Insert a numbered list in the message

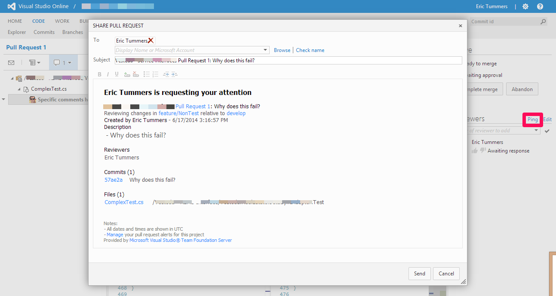(156, 74)
